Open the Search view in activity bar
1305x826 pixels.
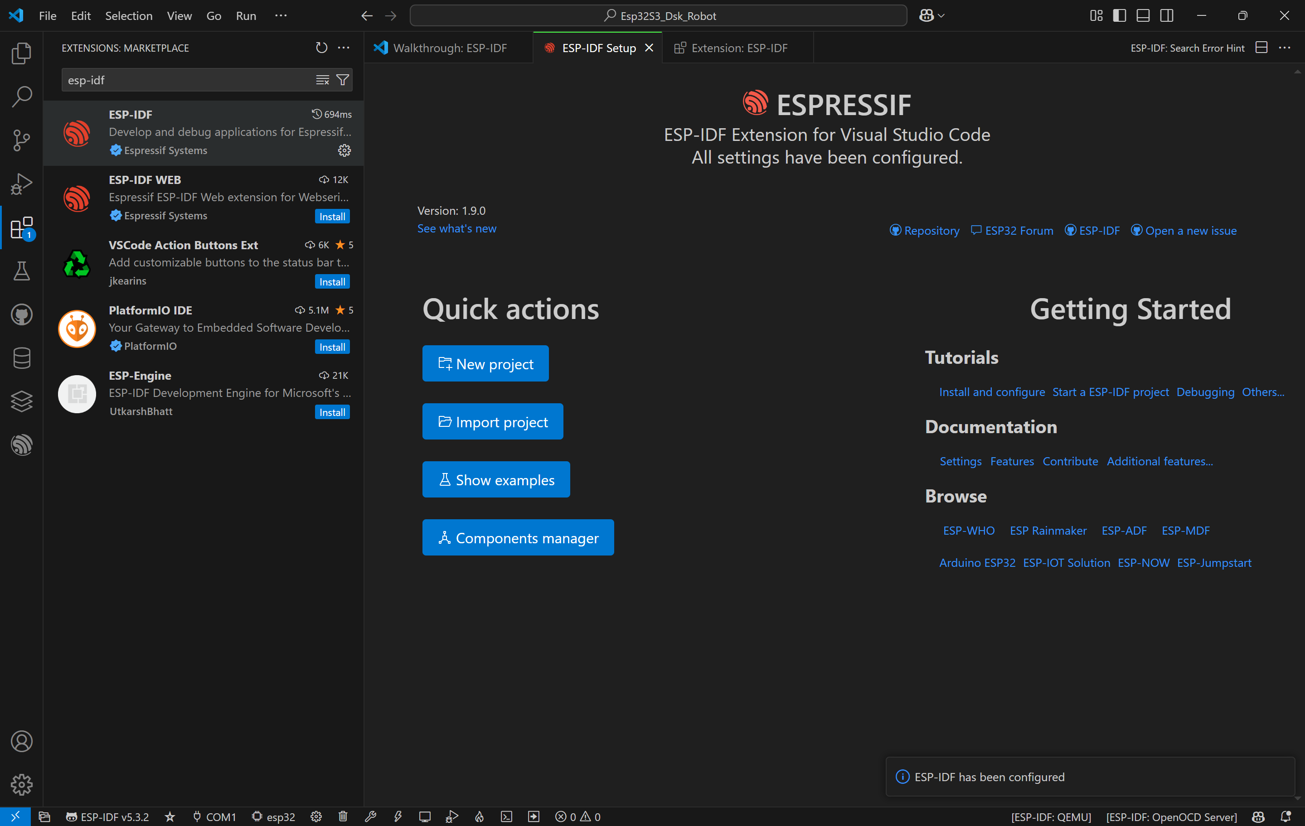click(22, 97)
